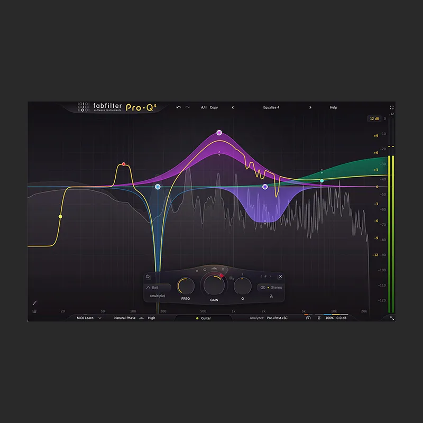Click the Copy button

pos(214,107)
